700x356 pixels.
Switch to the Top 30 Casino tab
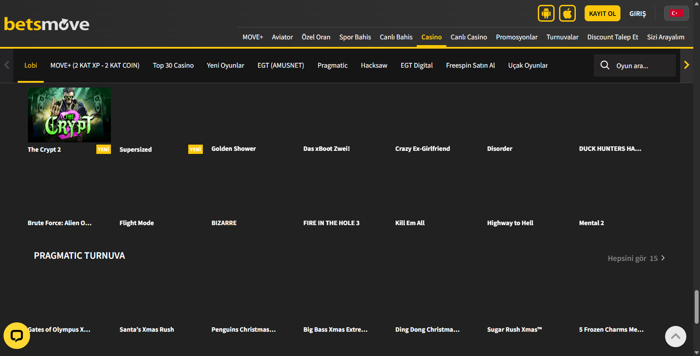(173, 65)
